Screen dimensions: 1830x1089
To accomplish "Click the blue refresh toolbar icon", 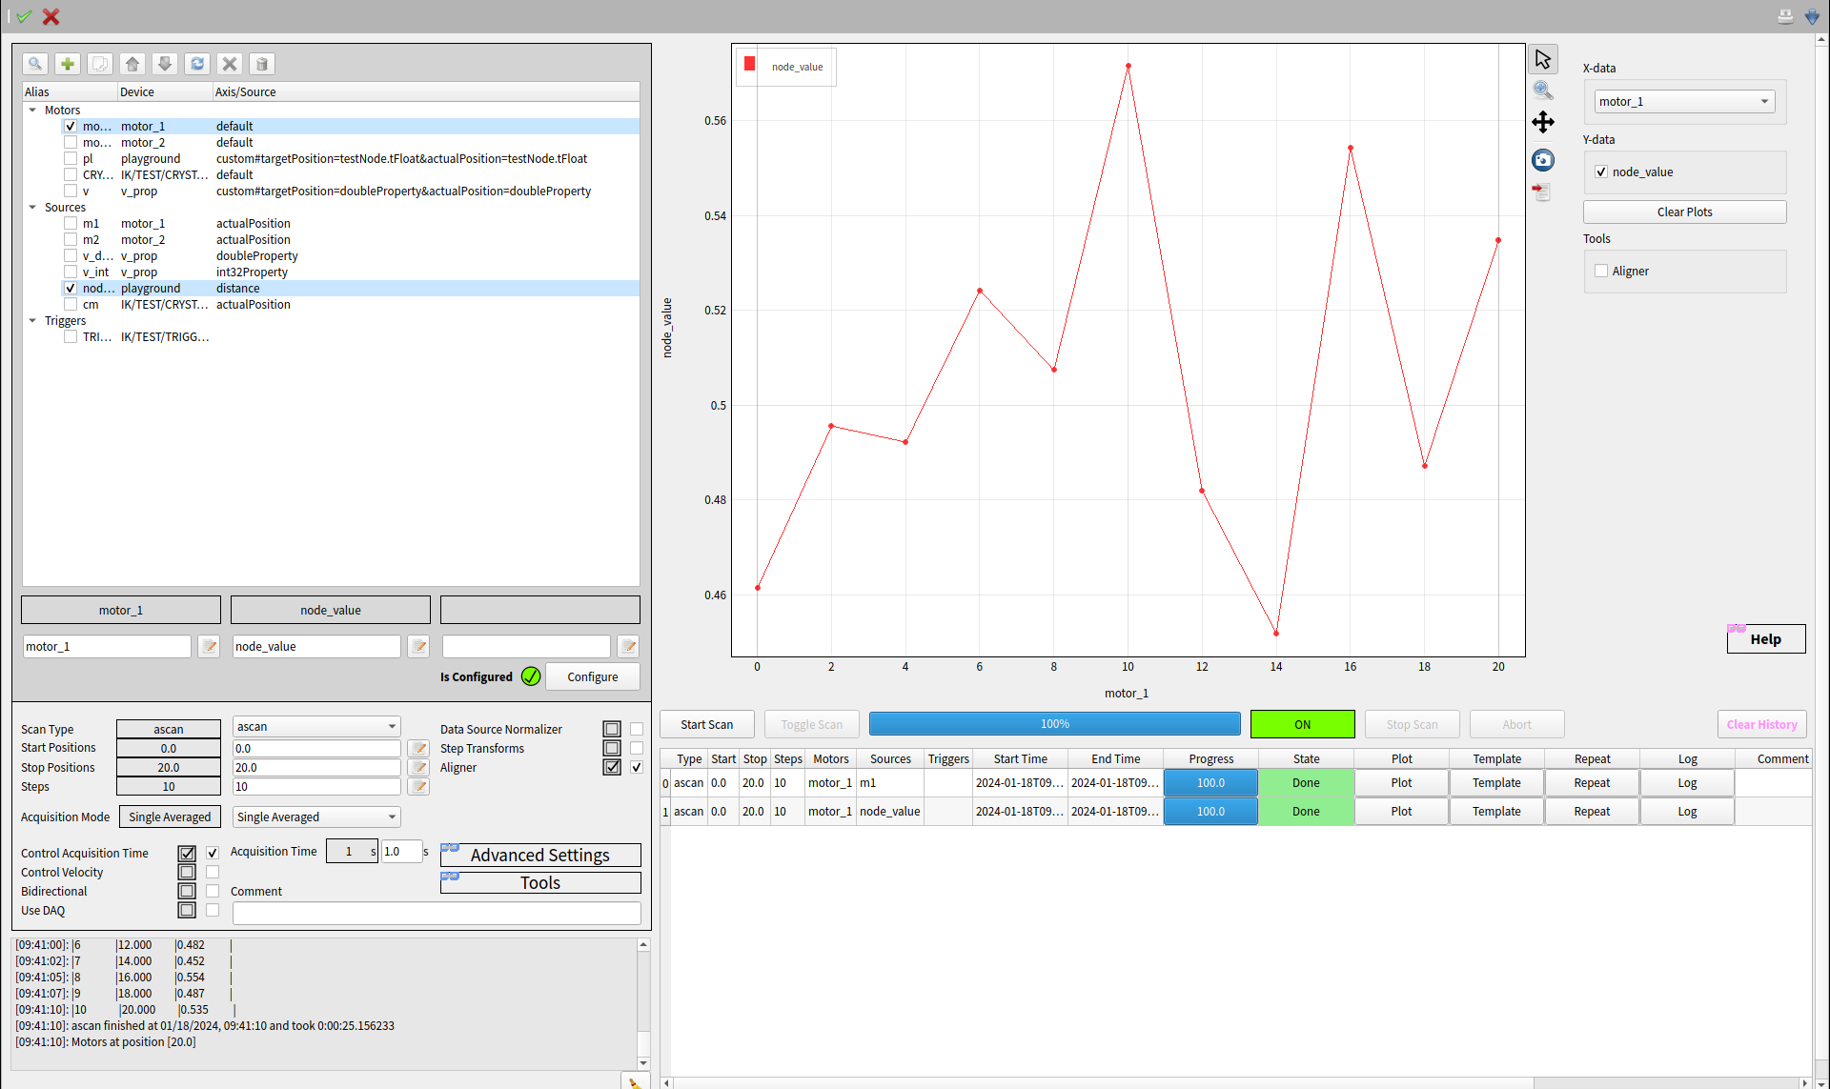I will tap(197, 64).
